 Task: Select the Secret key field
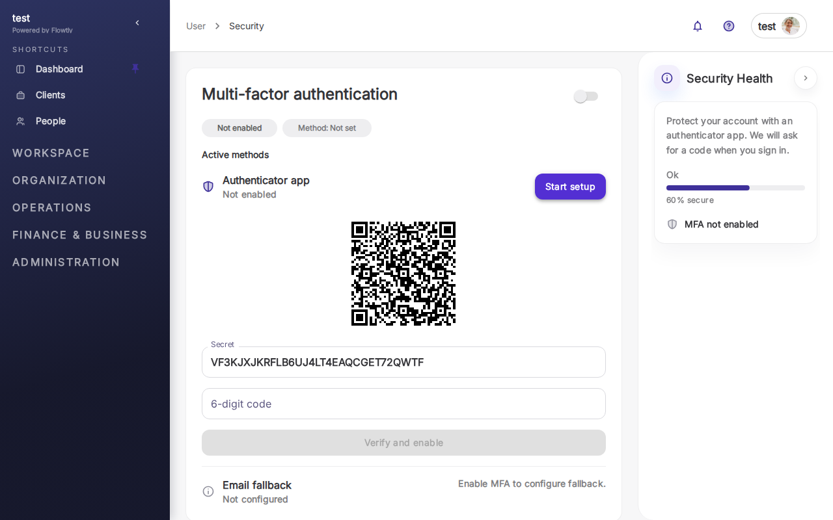[x=403, y=362]
